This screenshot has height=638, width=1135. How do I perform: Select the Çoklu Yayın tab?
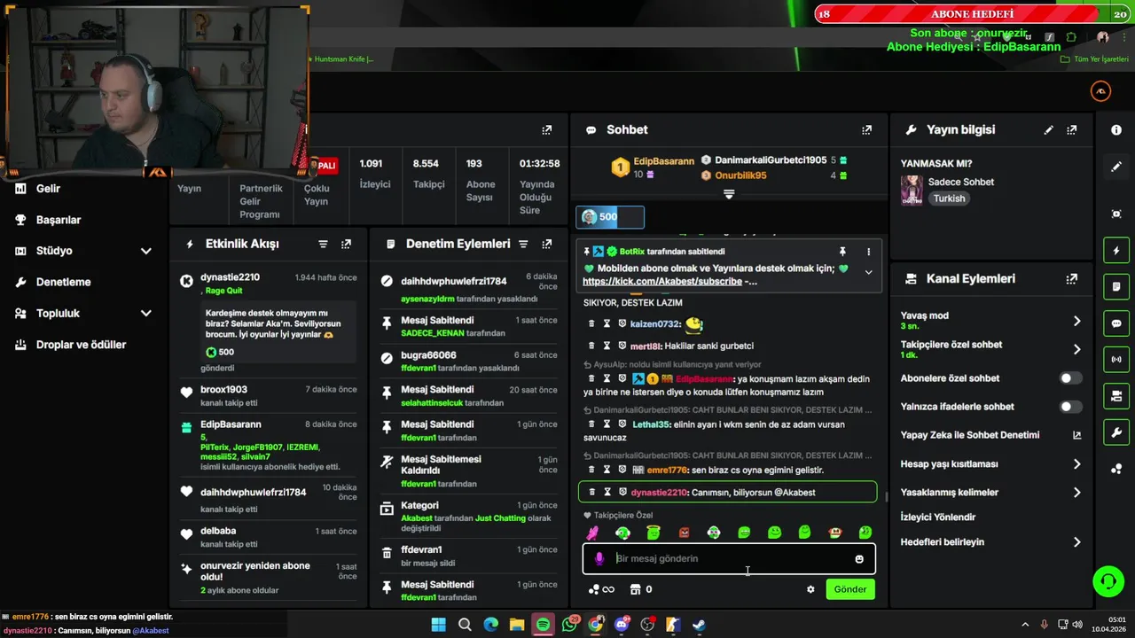coord(317,195)
